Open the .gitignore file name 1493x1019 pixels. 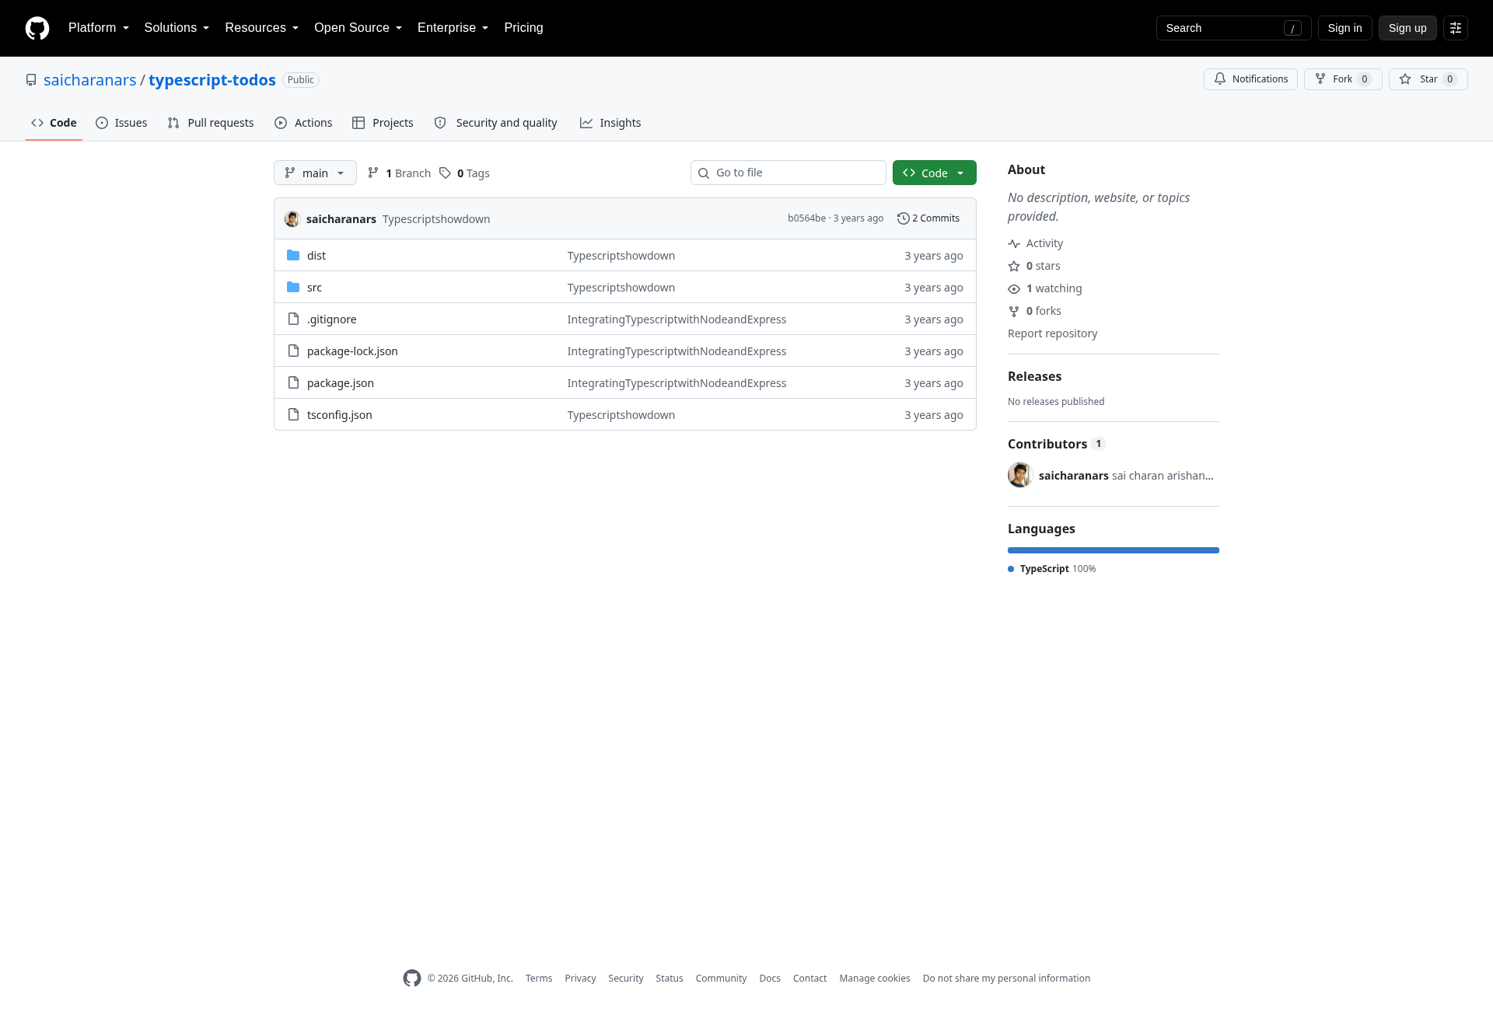tap(332, 319)
